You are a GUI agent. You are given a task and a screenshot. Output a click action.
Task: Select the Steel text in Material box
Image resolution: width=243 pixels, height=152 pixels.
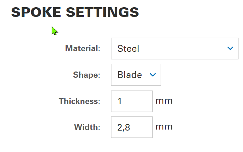pyautogui.click(x=128, y=49)
